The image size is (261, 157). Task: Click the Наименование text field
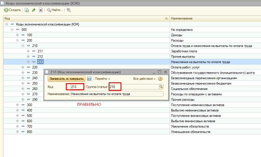pyautogui.click(x=117, y=94)
